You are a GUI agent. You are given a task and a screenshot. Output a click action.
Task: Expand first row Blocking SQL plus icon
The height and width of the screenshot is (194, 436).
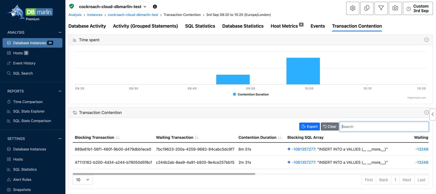(x=289, y=149)
